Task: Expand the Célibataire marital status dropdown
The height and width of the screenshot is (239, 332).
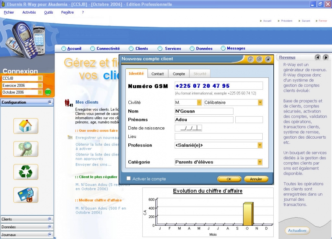Action: pos(260,103)
